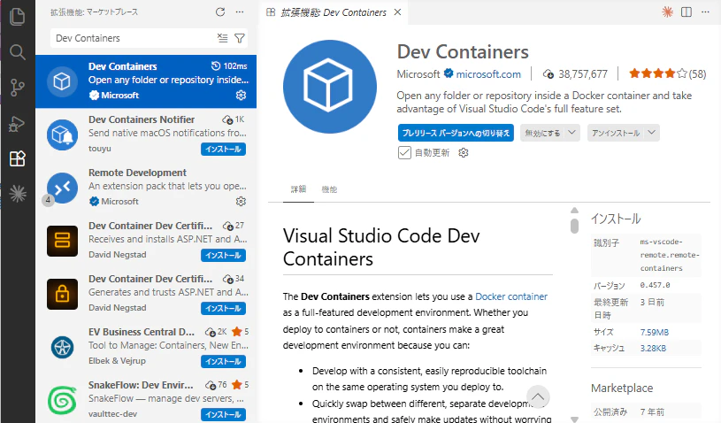Select the Remote Development extension pack
The image size is (721, 423).
pos(146,188)
